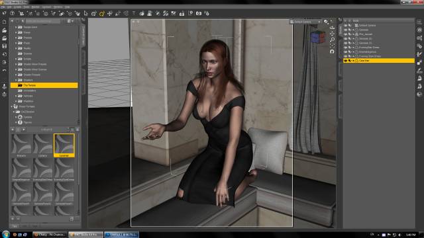
Task: Click the New file icon in left sidebar
Action: (5, 22)
